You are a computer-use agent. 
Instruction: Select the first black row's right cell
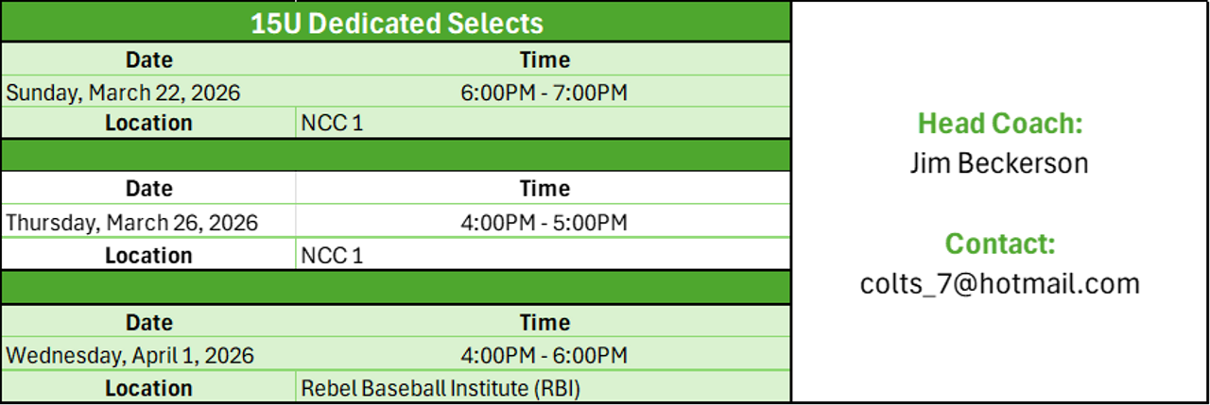543,186
